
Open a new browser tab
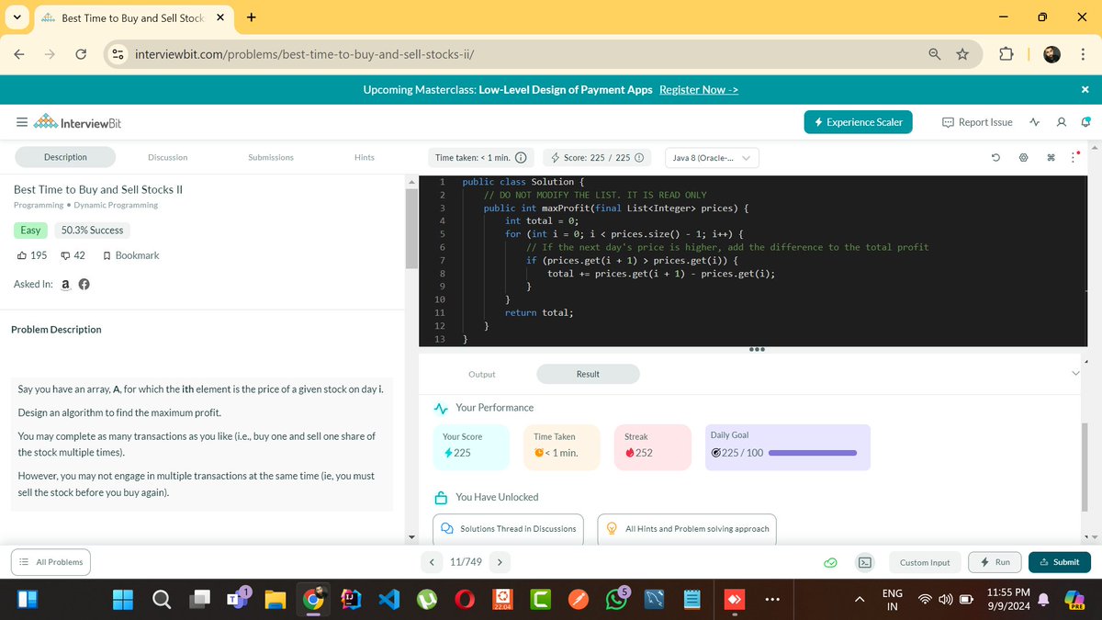coord(251,17)
